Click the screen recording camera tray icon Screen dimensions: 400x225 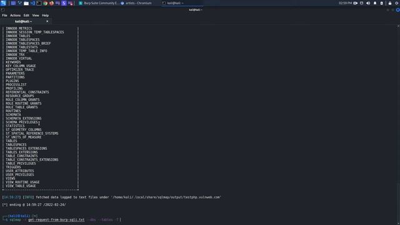click(355, 3)
